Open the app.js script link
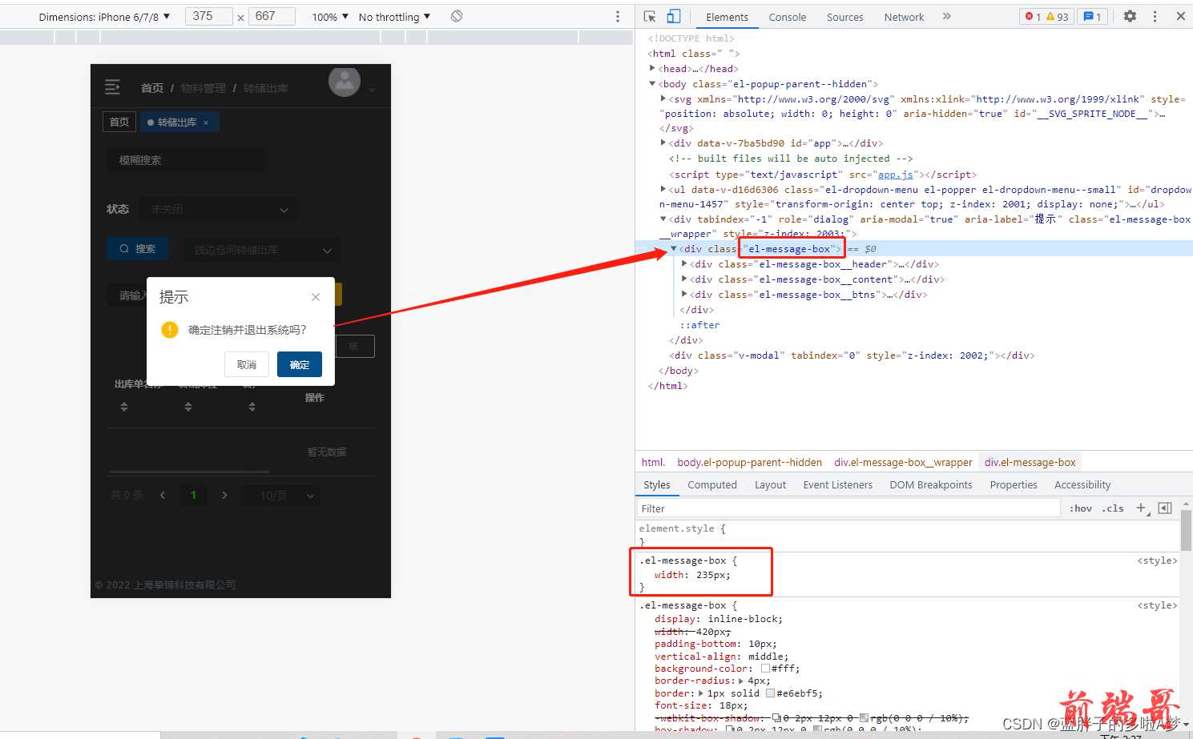1193x739 pixels. pyautogui.click(x=897, y=175)
